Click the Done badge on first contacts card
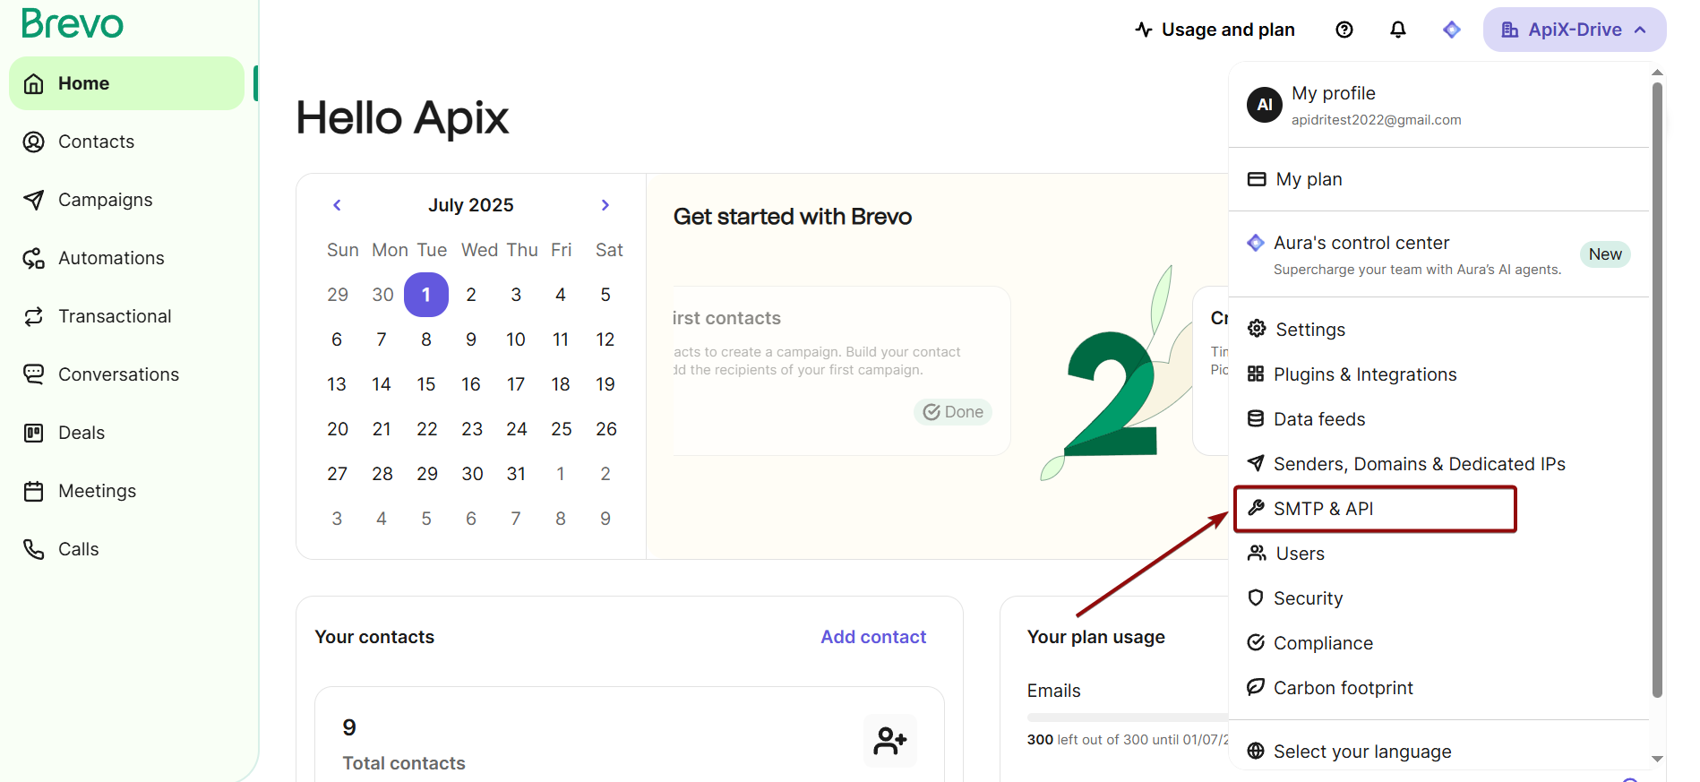Image resolution: width=1700 pixels, height=782 pixels. click(953, 412)
